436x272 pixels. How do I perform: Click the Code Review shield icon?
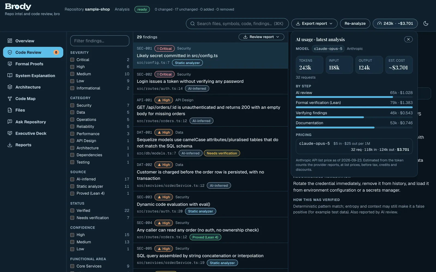[x=10, y=52]
